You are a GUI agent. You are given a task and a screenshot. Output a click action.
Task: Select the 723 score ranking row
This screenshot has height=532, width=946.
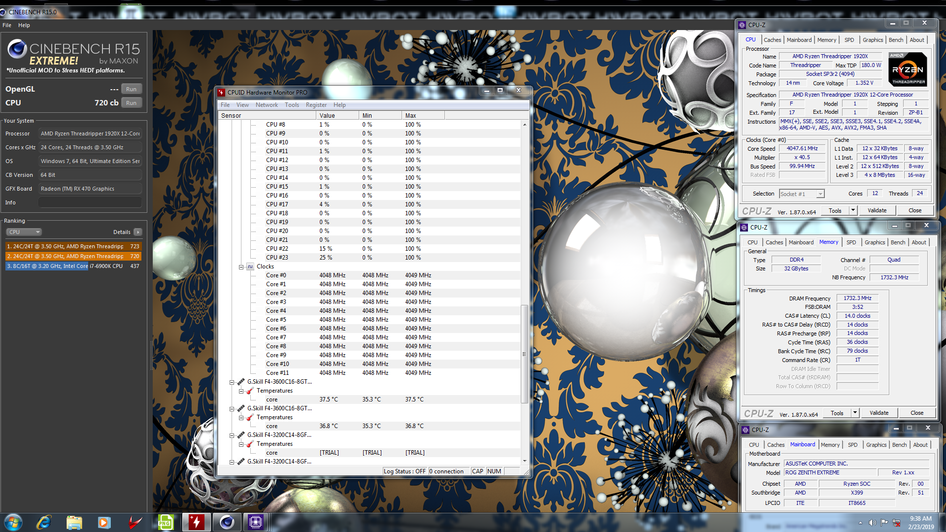(73, 246)
